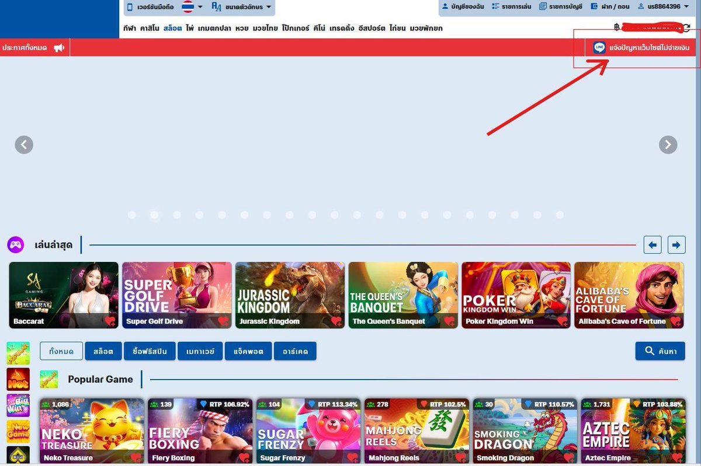Select the Slot (สล็อต) menu item
The height and width of the screenshot is (466, 701).
pyautogui.click(x=172, y=28)
